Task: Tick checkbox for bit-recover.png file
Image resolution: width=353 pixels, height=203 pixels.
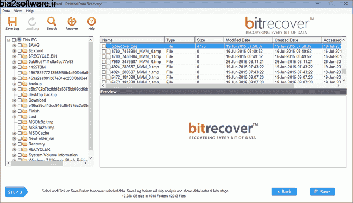Action: point(104,46)
